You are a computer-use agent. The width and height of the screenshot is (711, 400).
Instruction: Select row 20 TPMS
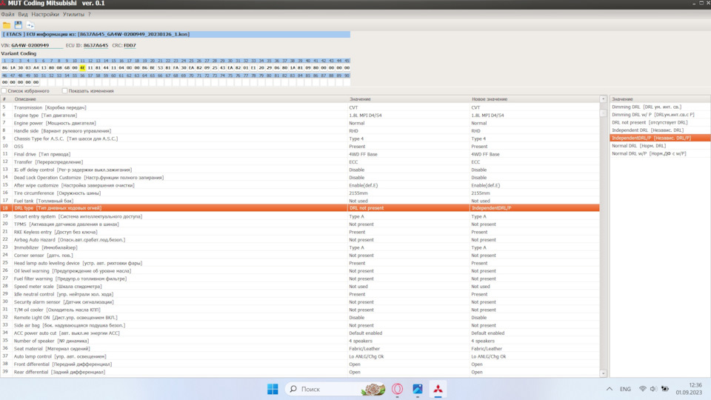300,224
